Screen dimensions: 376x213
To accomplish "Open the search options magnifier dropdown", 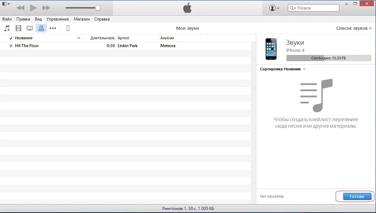I will 293,8.
